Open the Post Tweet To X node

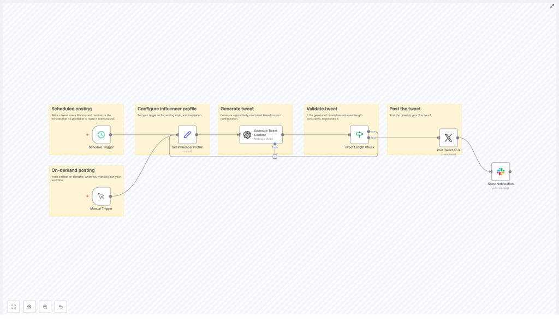(448, 138)
